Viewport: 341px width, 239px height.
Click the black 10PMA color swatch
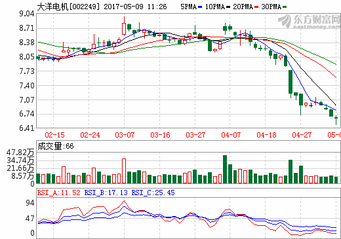pyautogui.click(x=228, y=7)
